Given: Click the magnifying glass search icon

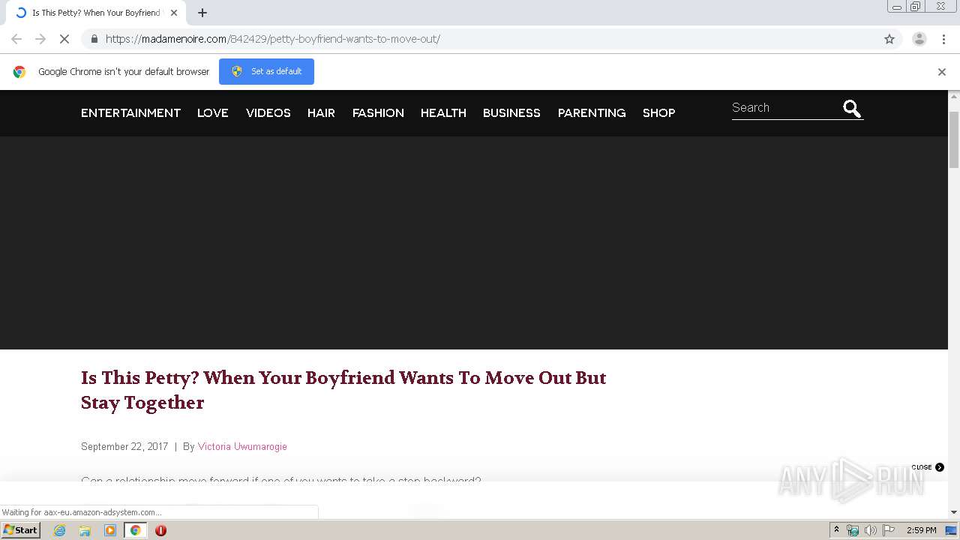Looking at the screenshot, I should tap(852, 109).
